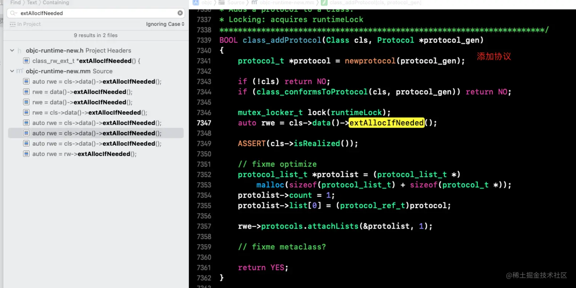
Task: Click the objc-runtime-new.h header file icon
Action: (x=20, y=50)
